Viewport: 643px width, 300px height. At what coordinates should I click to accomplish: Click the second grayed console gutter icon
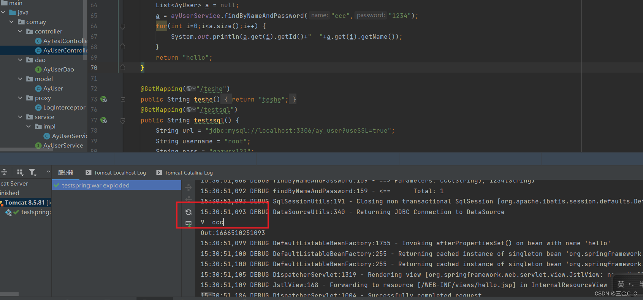pyautogui.click(x=188, y=199)
